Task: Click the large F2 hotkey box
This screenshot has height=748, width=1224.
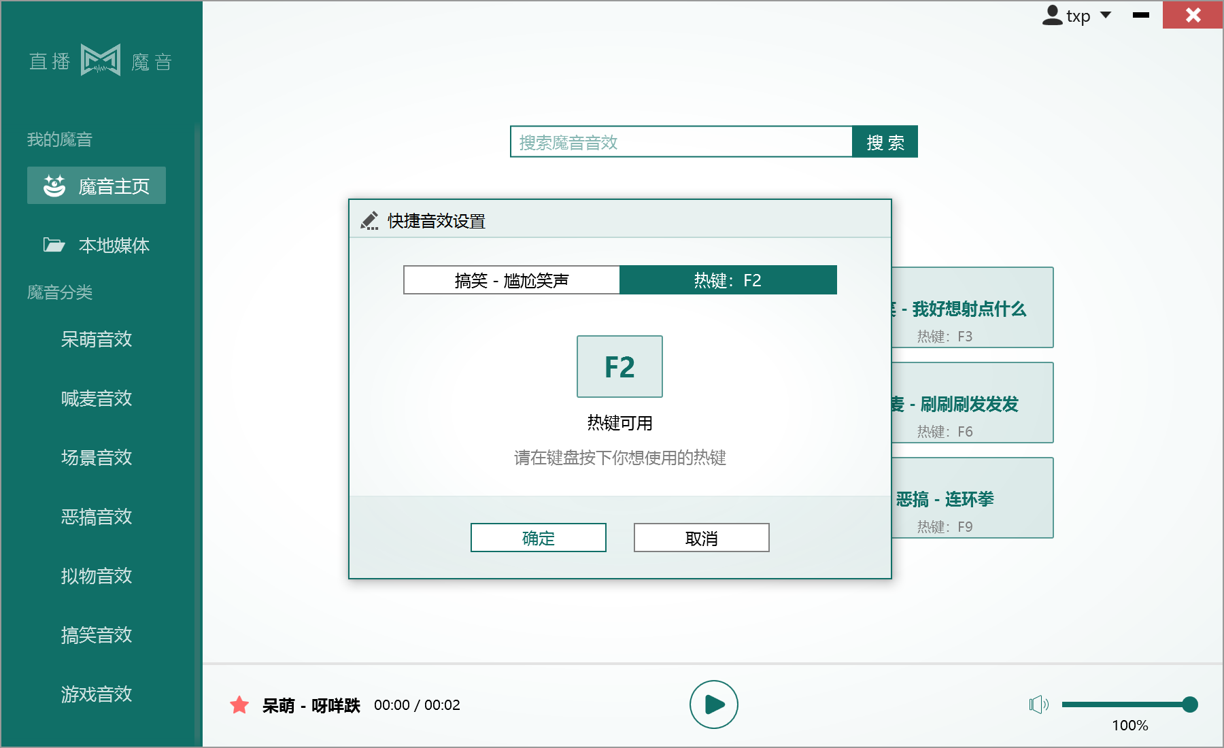Action: 619,367
